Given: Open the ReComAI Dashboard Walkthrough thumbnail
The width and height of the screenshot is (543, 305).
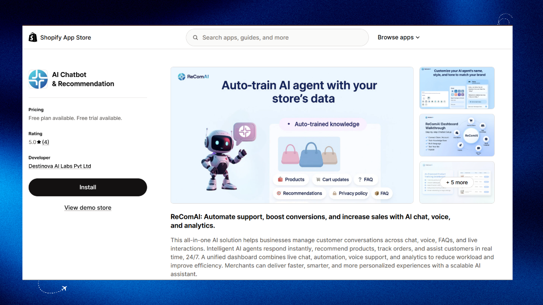Looking at the screenshot, I should pyautogui.click(x=457, y=135).
